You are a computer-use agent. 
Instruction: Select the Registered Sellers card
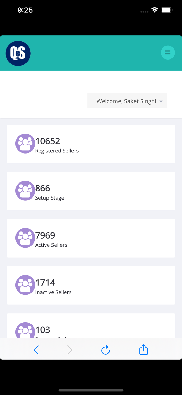[91, 144]
